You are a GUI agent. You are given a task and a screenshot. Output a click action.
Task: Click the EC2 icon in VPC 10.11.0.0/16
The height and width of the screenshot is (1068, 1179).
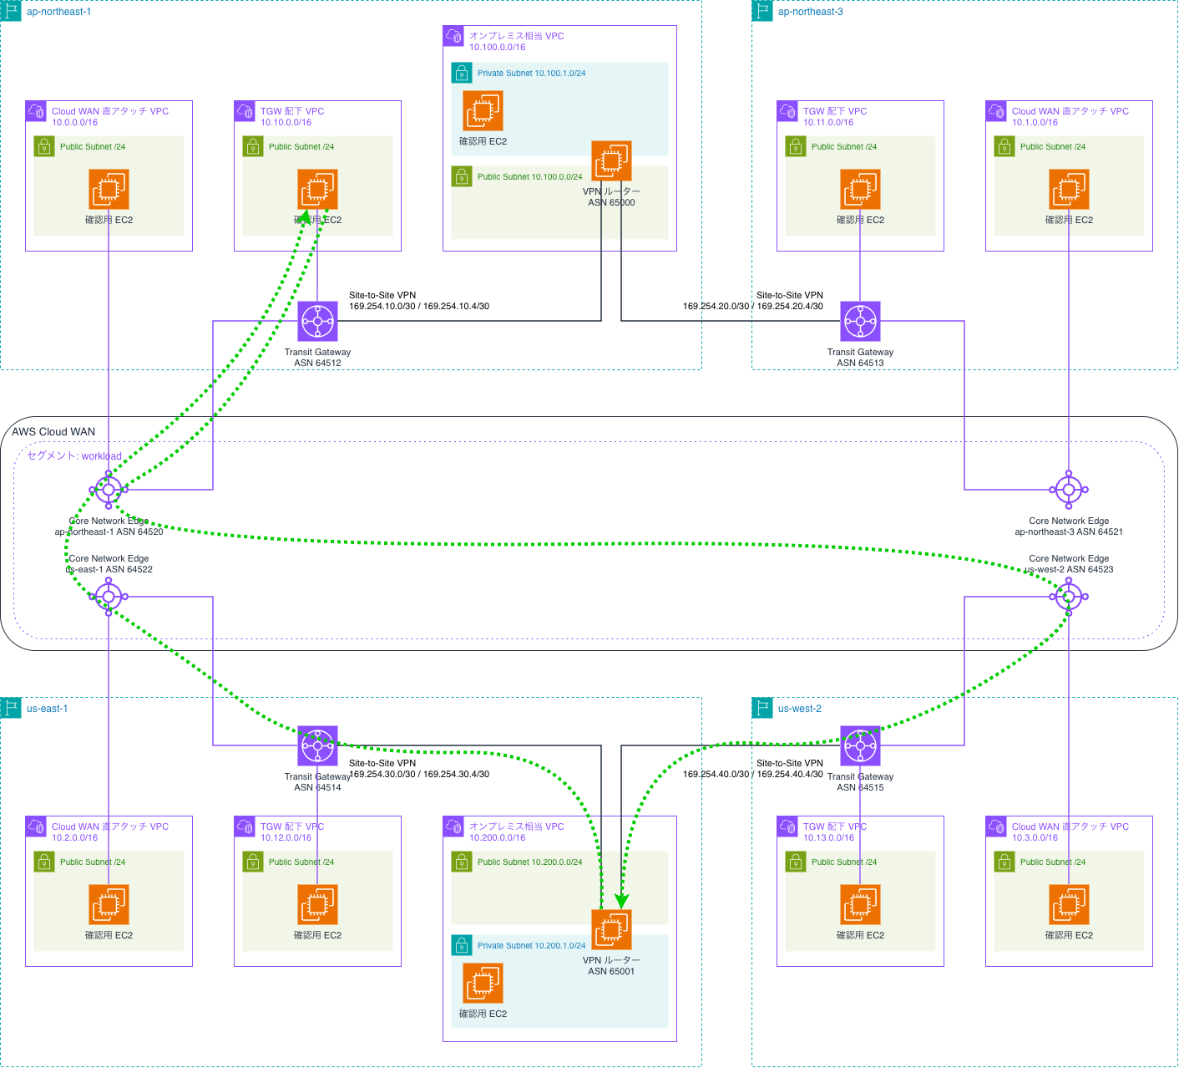[x=860, y=190]
